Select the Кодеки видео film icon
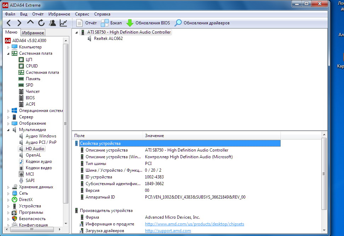This screenshot has height=236, width=344. click(21, 168)
